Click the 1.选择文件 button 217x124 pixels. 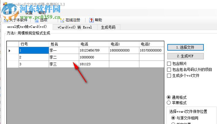click(x=185, y=47)
